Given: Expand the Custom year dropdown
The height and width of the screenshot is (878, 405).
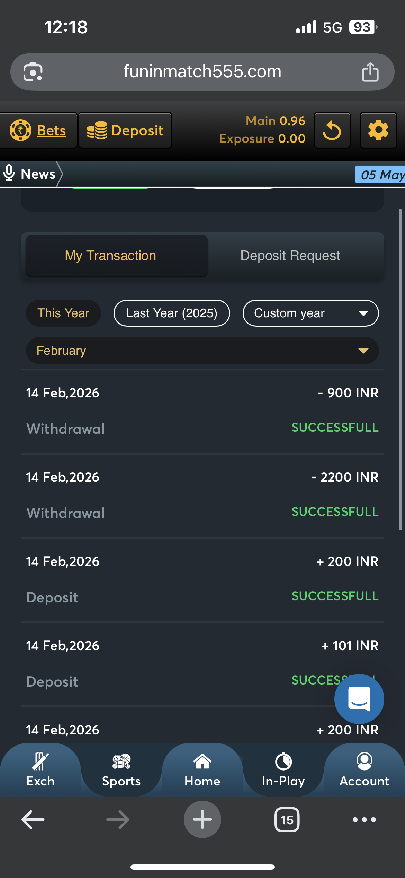Looking at the screenshot, I should (x=310, y=313).
